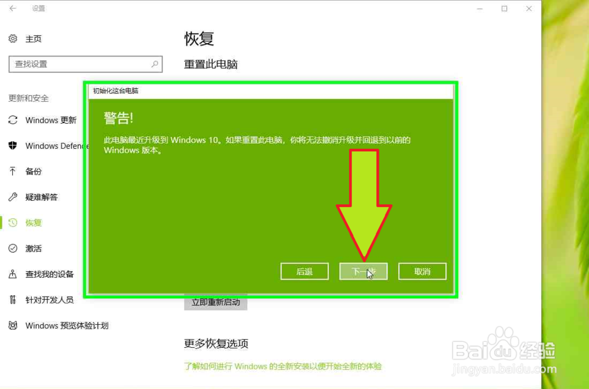Click the 恢复 recovery clock icon

point(12,222)
